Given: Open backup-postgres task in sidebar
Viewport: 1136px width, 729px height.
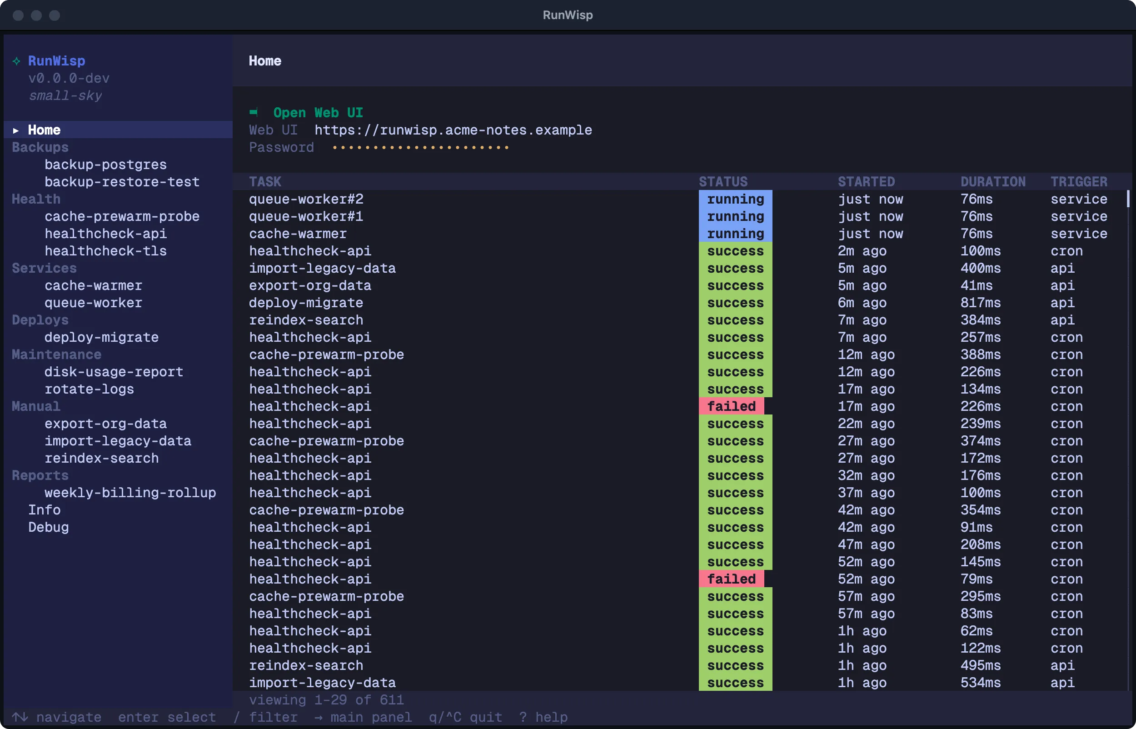Looking at the screenshot, I should (x=105, y=165).
